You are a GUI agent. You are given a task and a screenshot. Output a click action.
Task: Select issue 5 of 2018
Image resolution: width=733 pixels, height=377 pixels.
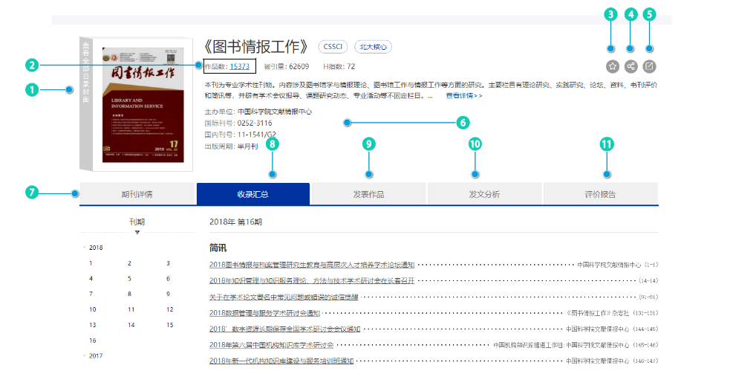tap(129, 279)
